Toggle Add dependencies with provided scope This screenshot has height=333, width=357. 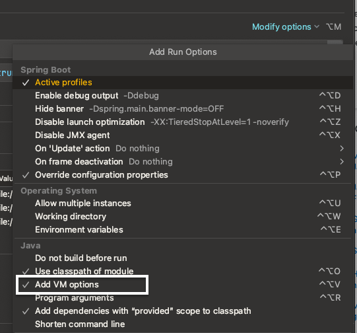[183, 311]
